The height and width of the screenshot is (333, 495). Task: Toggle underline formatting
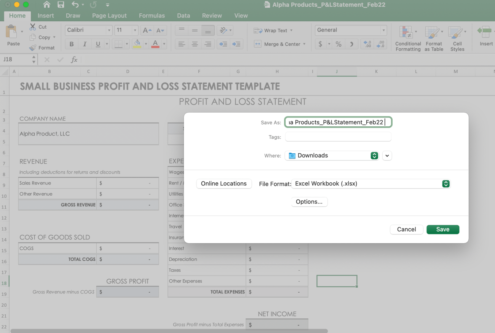97,44
